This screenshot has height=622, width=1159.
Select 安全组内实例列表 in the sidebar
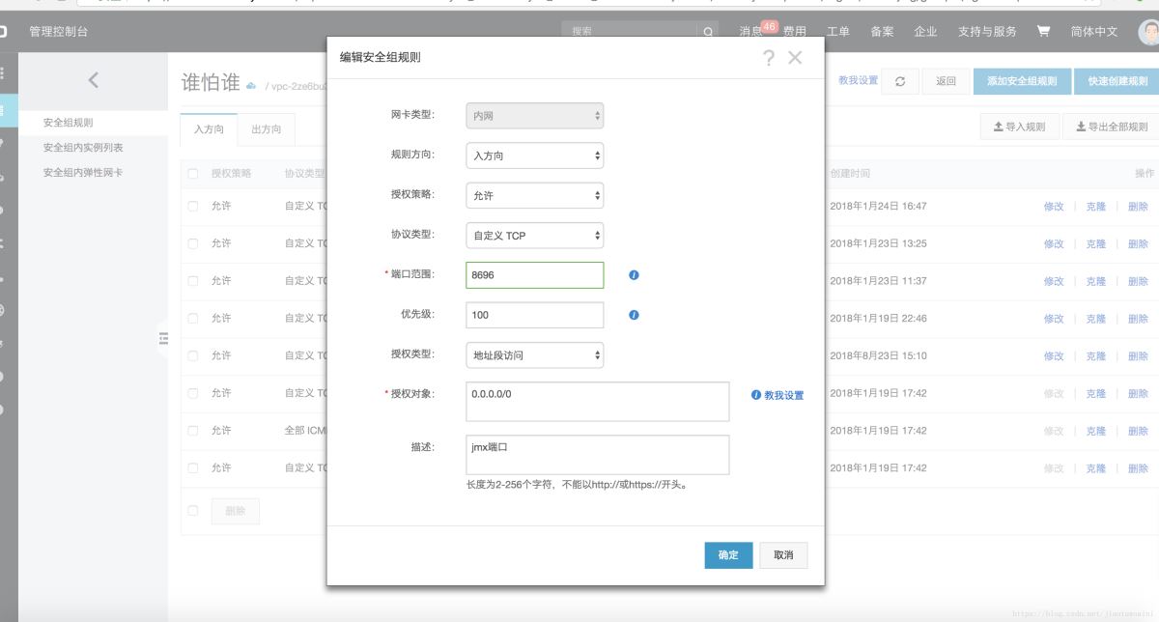pyautogui.click(x=83, y=148)
